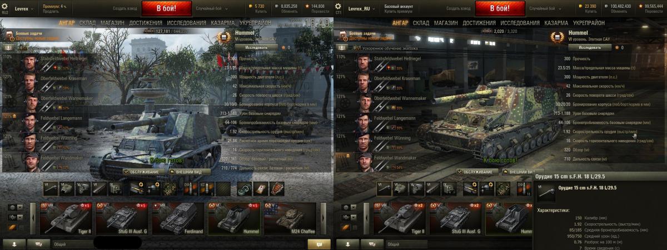Switch to the ИССЛЕДОВАНИЯ tab in Levrex_RU's client
Viewport: 667px width, 250px height.
tap(521, 23)
